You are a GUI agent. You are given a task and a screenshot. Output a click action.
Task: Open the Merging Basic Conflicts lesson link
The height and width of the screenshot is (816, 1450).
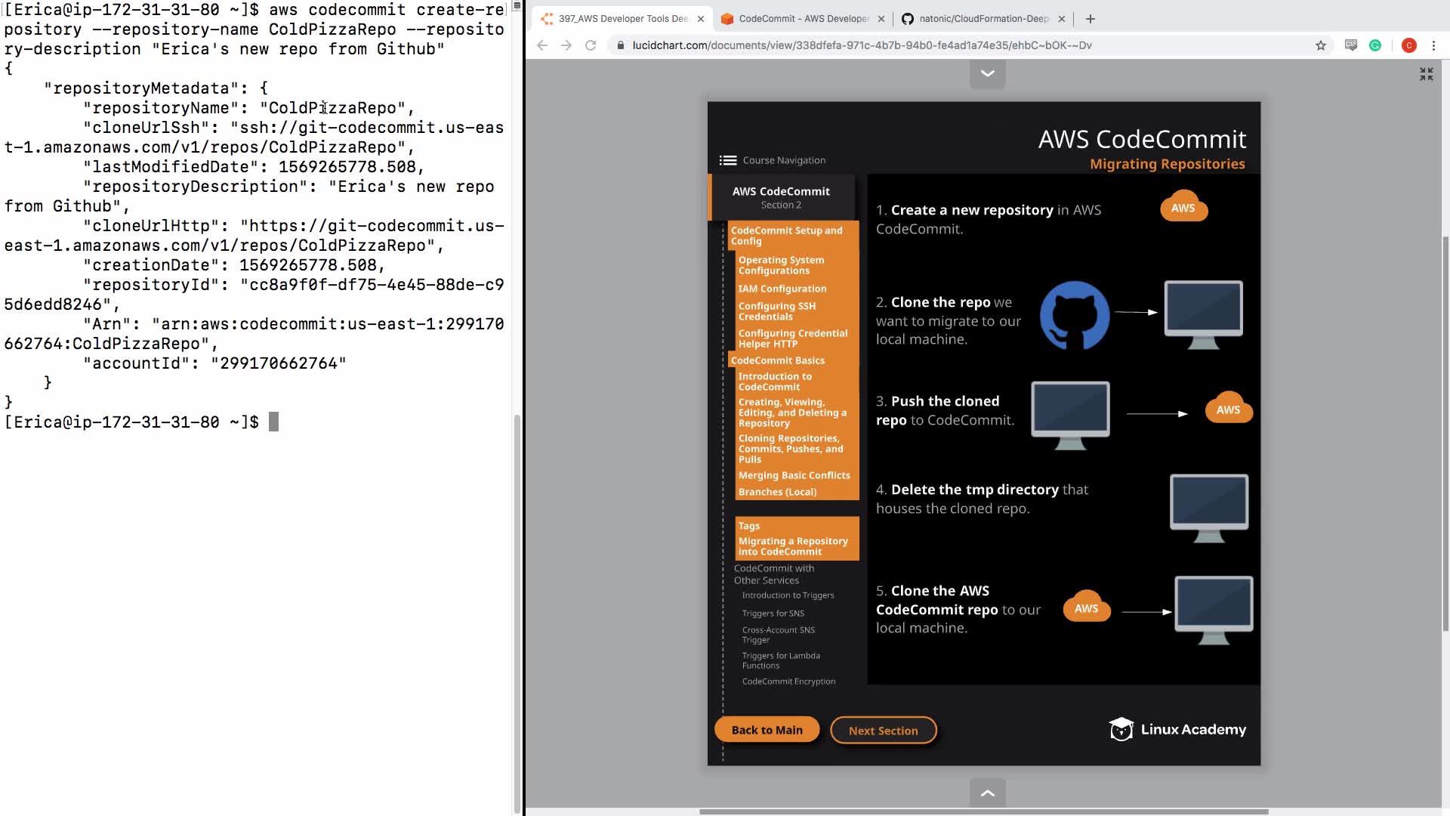pyautogui.click(x=794, y=475)
